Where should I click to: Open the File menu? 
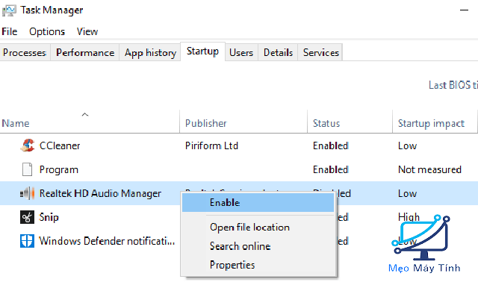coord(10,31)
